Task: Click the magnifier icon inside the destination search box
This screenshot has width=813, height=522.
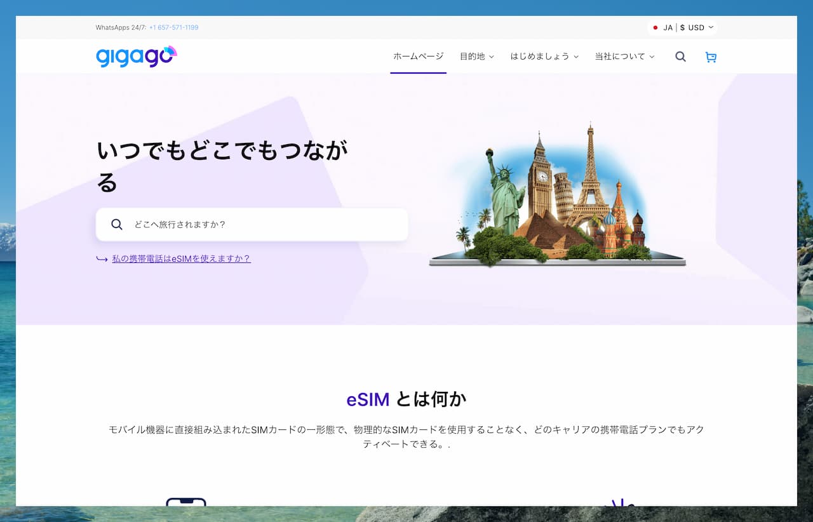Action: [x=117, y=224]
